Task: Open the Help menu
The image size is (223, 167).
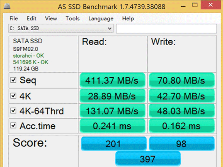Action: click(128, 18)
